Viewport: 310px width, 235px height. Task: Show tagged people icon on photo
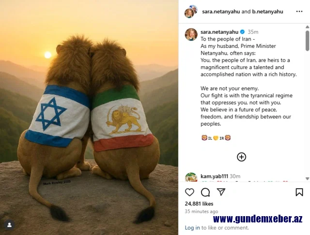tap(9, 225)
